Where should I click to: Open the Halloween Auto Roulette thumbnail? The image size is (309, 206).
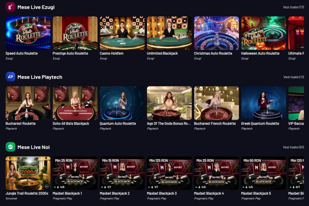(x=263, y=33)
